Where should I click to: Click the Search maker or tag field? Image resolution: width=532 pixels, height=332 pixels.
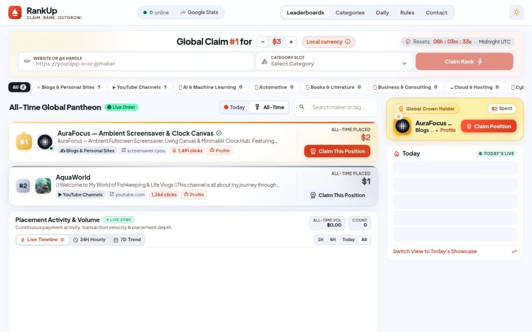336,107
